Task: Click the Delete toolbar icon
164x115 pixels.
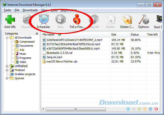Action: click(110, 20)
